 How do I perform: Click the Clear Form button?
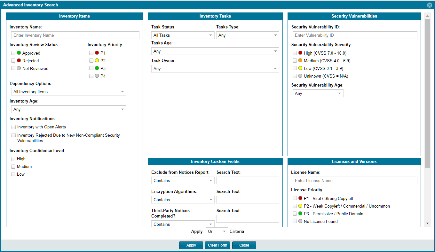[x=217, y=245]
